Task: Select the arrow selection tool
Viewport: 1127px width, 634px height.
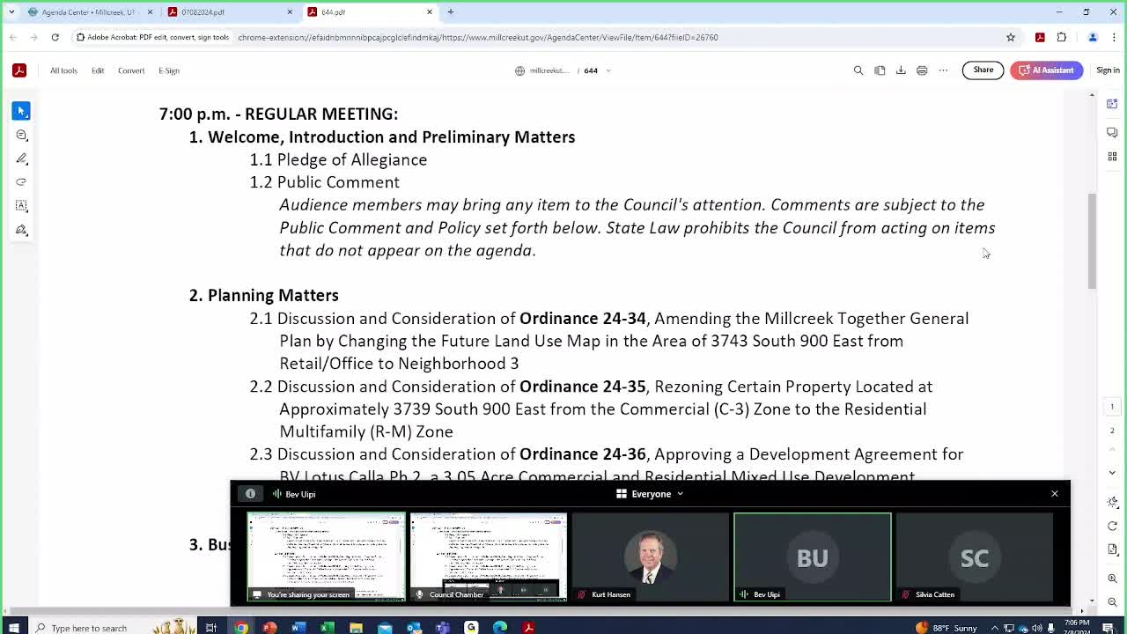Action: click(21, 111)
